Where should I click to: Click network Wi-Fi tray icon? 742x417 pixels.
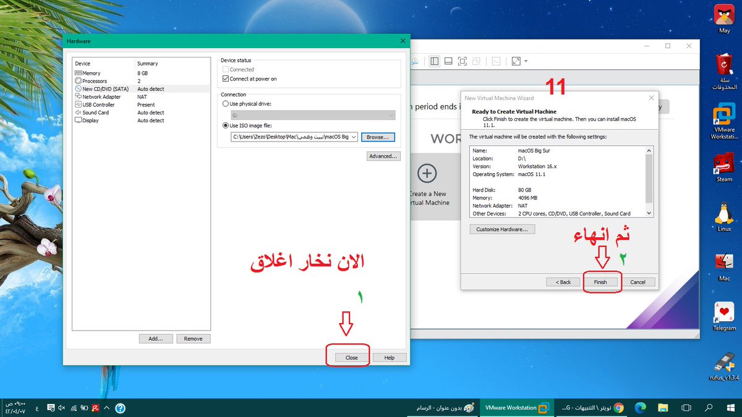(x=73, y=408)
